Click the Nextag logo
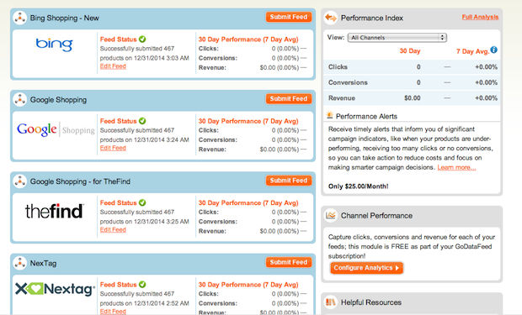Screen dimensions: 522x315 pyautogui.click(x=55, y=289)
